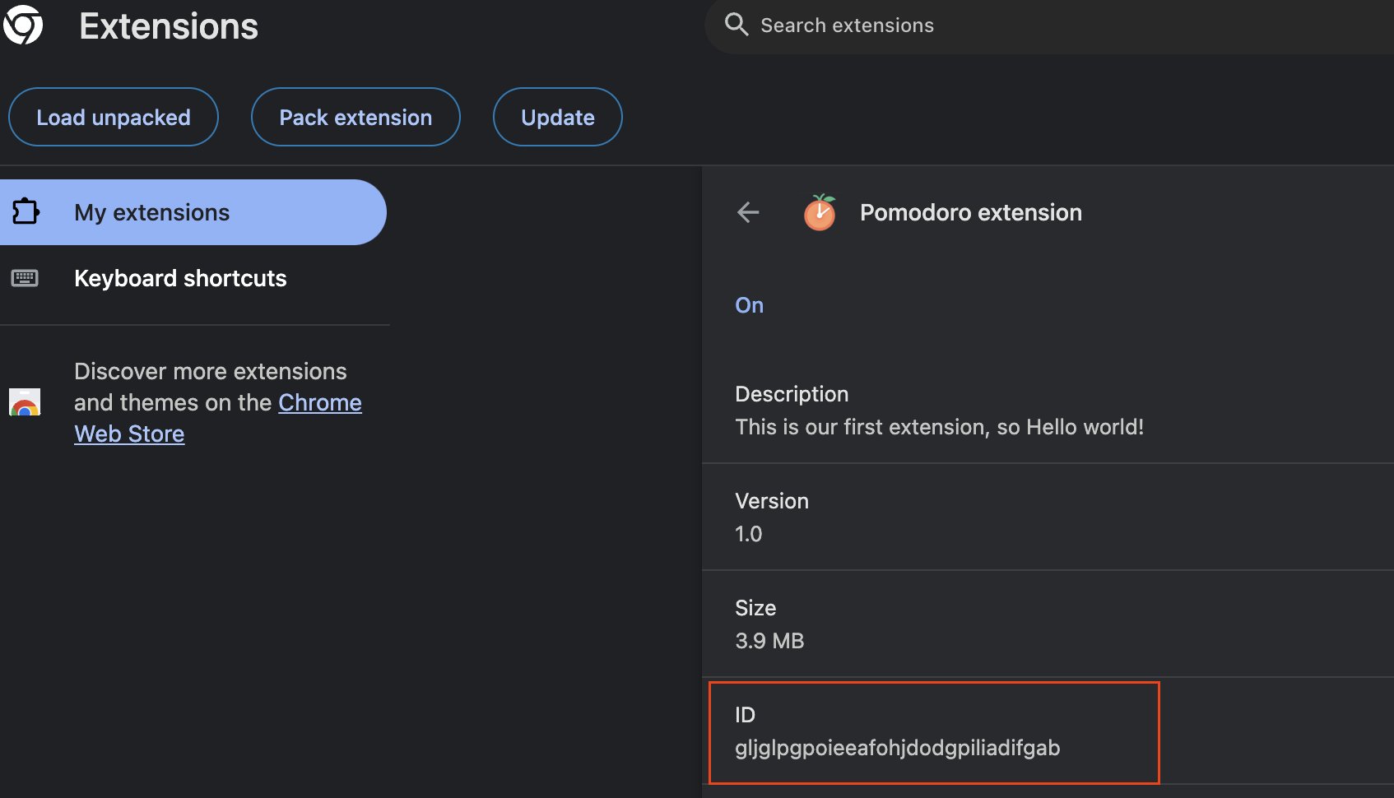Click the Pomodoro tomato timer icon
Screen dimensions: 1394x798
click(820, 212)
